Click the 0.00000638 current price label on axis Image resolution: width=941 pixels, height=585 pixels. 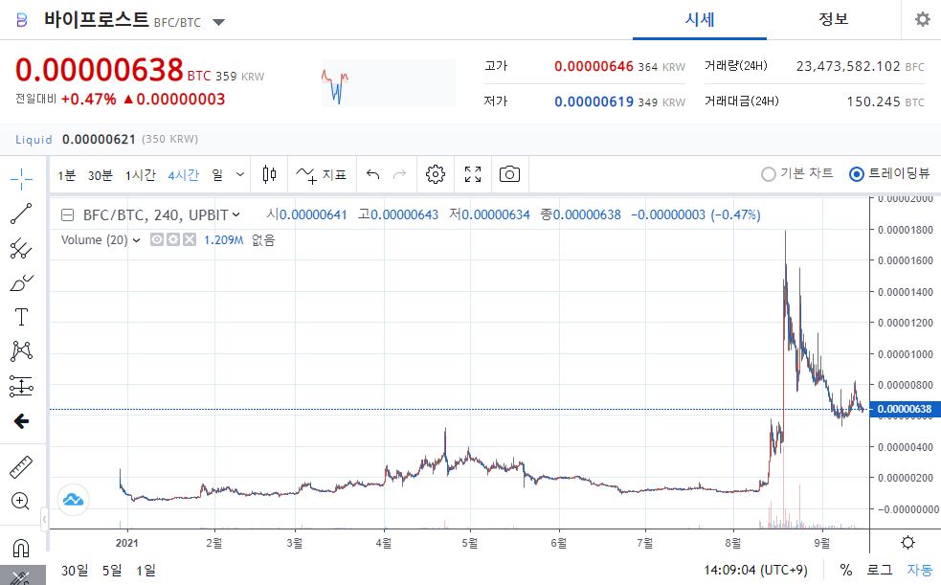click(904, 409)
